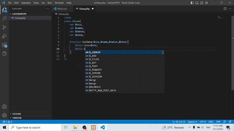
Task: Open the Go menu
Action: (43, 3)
